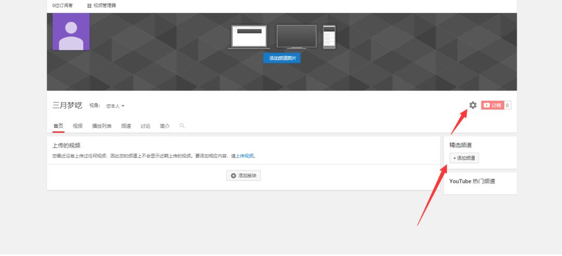Image resolution: width=562 pixels, height=256 pixels.
Task: Select the mobile phone preview icon in banner
Action: (x=329, y=37)
